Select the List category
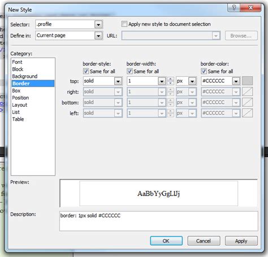The image size is (268, 257). pyautogui.click(x=33, y=112)
